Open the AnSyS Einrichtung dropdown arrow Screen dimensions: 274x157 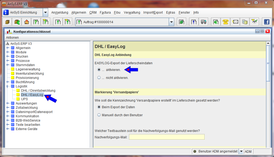(x=45, y=13)
